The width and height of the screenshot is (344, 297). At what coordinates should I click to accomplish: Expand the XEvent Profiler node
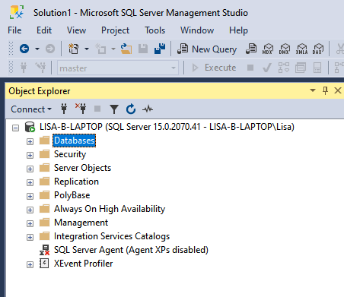30,264
